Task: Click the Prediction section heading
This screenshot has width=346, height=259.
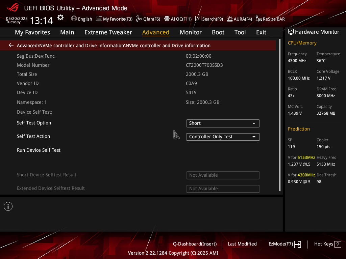Action: 299,129
